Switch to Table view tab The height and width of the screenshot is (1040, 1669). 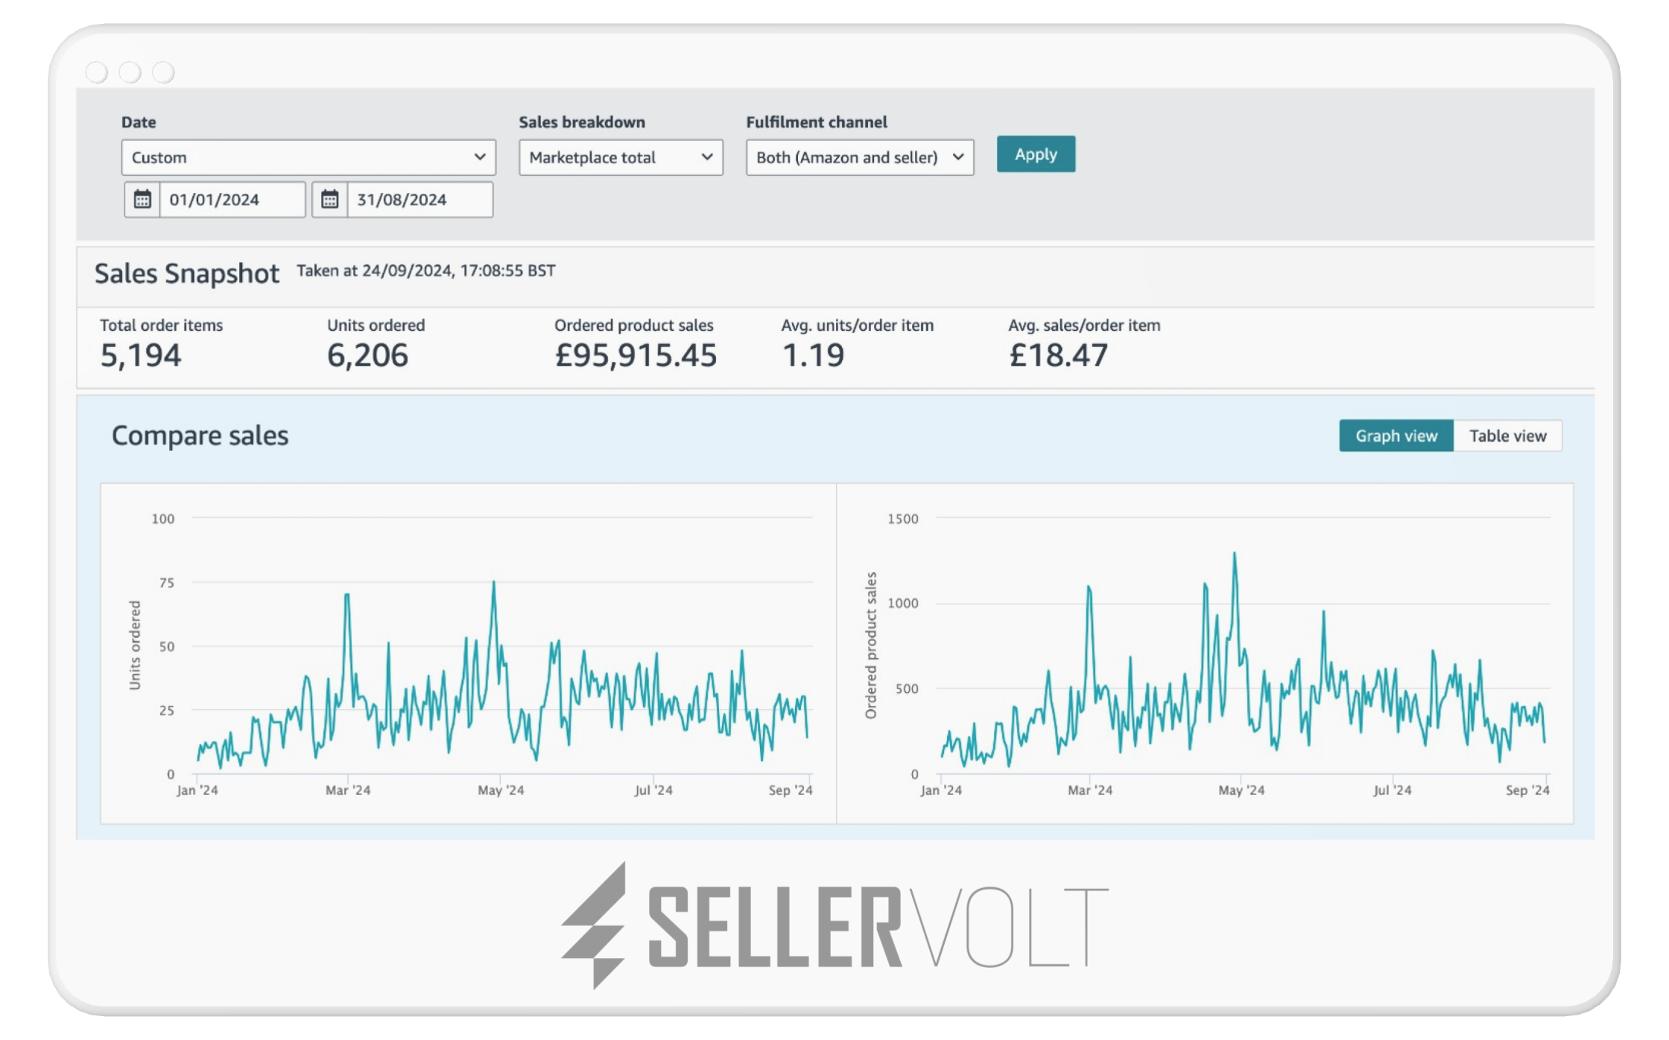click(x=1507, y=436)
